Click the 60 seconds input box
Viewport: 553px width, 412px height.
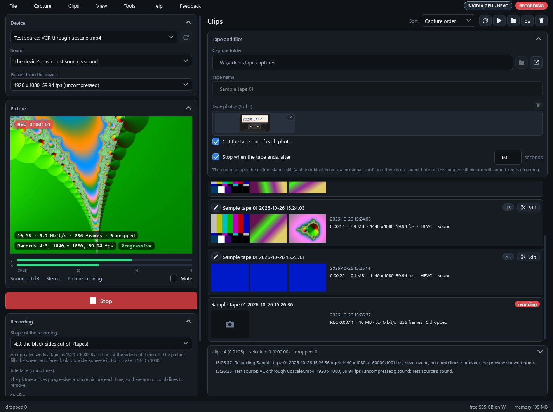(x=508, y=157)
